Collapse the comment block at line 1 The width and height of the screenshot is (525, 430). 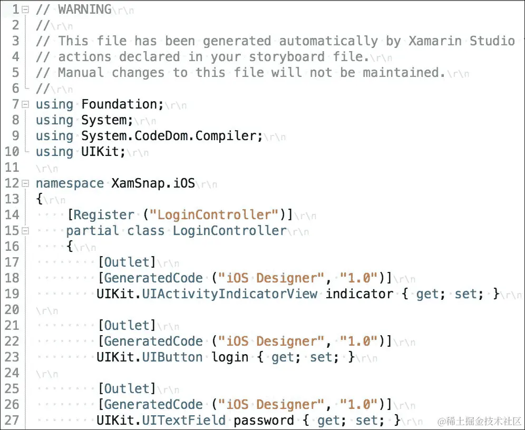point(25,9)
